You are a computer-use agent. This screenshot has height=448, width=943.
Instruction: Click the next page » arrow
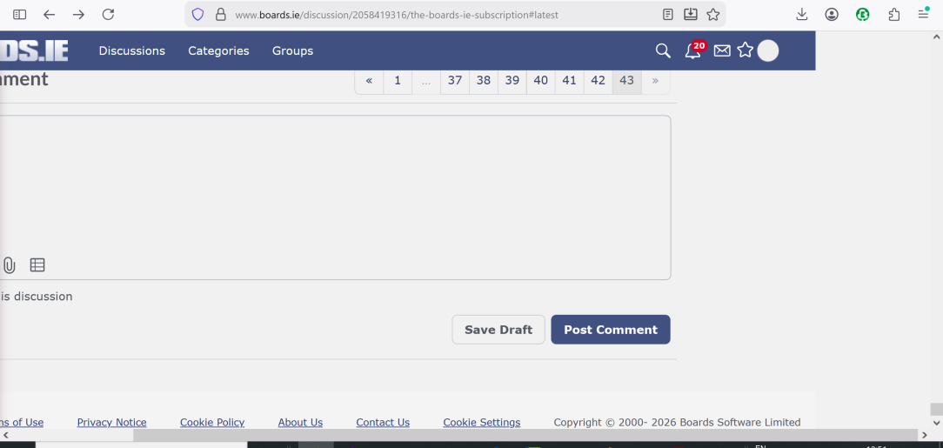click(x=656, y=81)
